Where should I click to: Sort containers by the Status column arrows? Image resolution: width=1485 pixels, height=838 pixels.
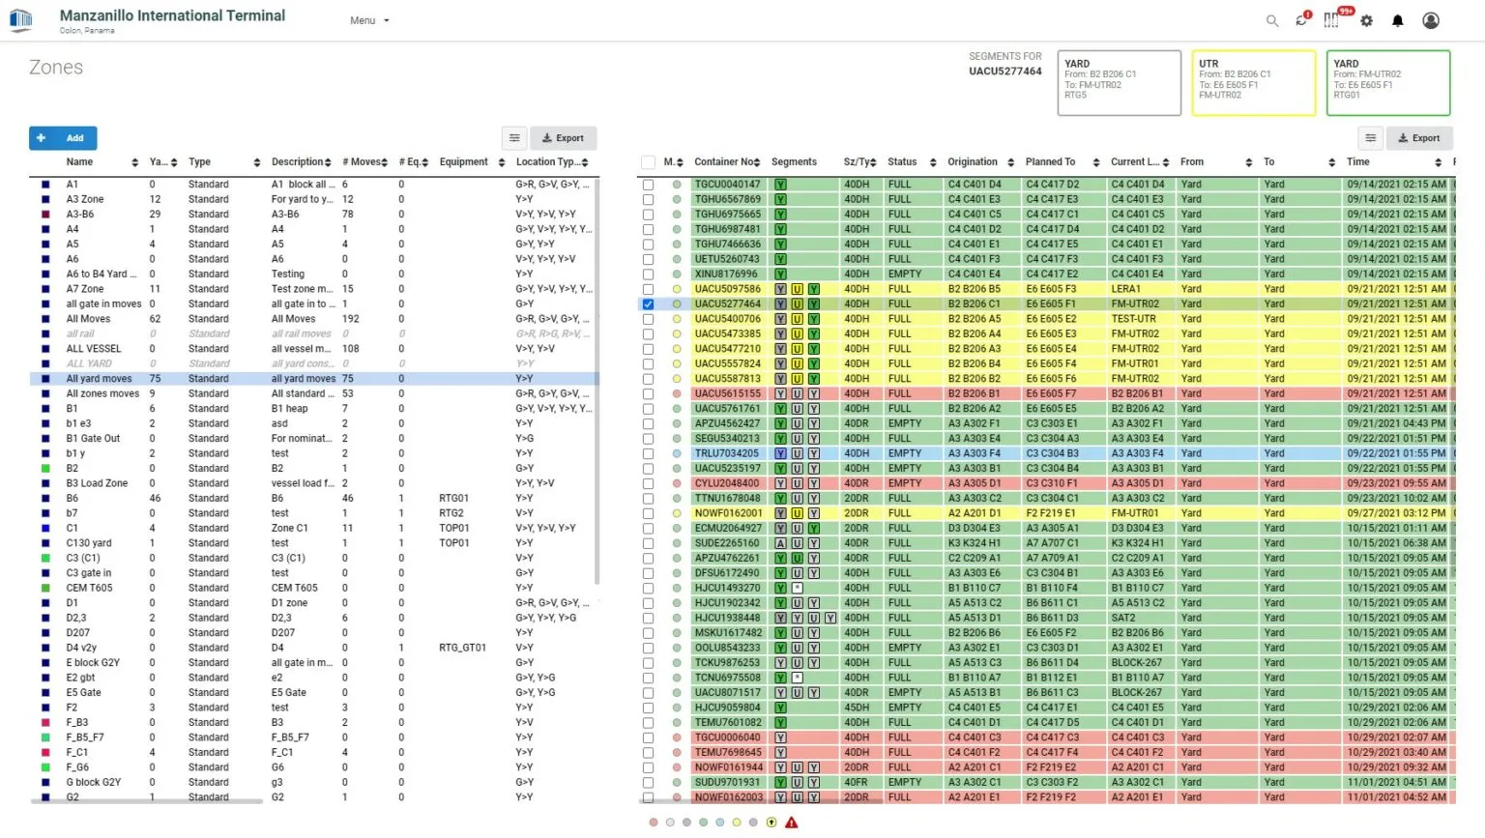click(932, 162)
